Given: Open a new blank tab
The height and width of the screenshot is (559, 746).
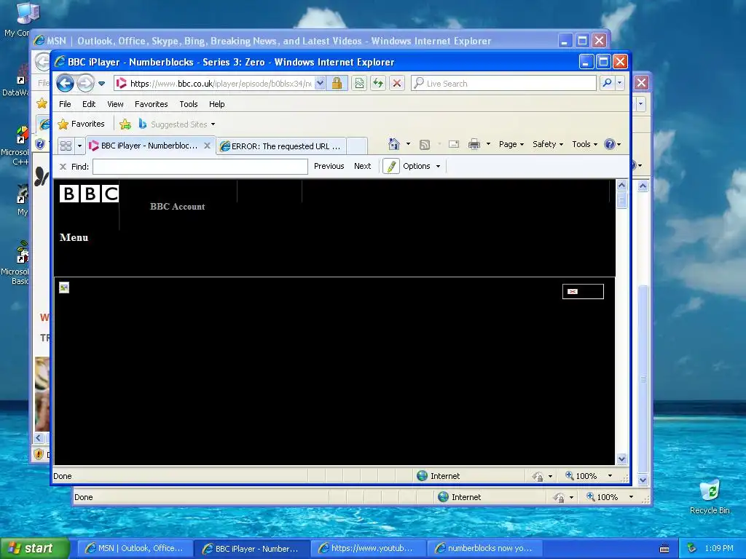Looking at the screenshot, I should 357,146.
